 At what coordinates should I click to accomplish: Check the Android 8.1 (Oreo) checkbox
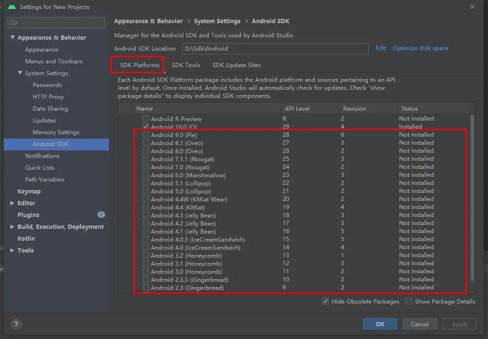coord(146,143)
